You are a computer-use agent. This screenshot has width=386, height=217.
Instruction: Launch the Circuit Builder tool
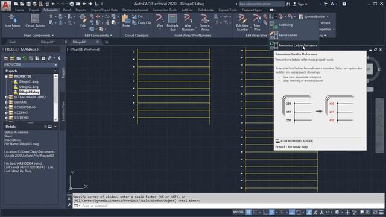(x=35, y=21)
